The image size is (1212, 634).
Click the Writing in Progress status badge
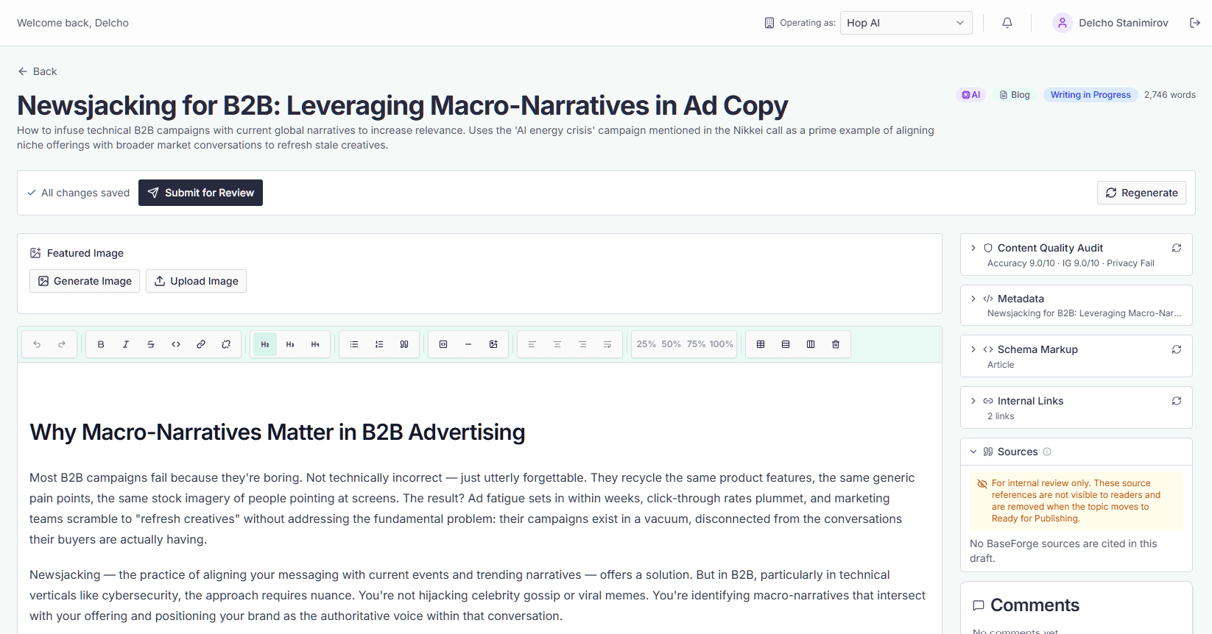pyautogui.click(x=1091, y=95)
